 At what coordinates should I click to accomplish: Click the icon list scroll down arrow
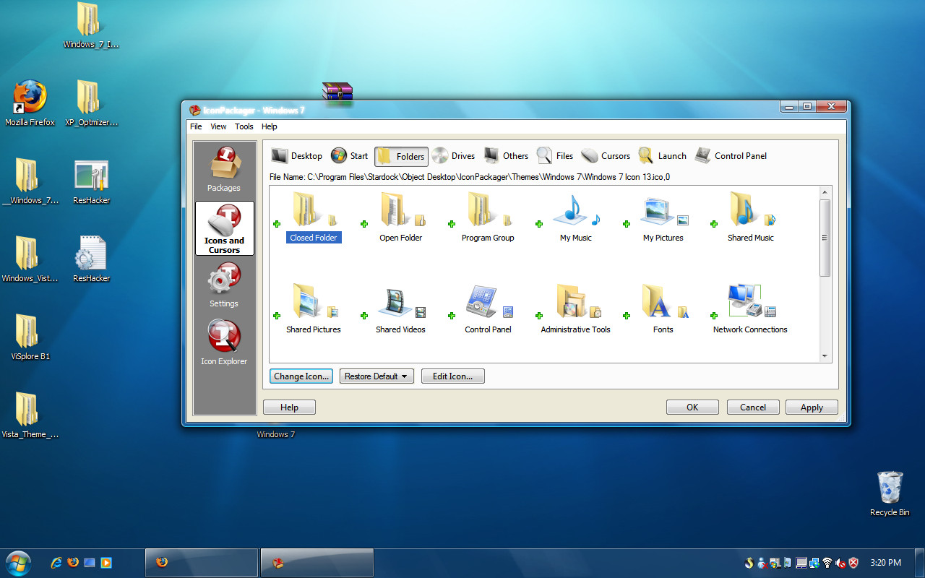tap(825, 356)
